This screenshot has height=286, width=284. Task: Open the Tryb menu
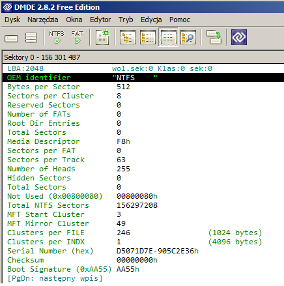click(x=126, y=20)
